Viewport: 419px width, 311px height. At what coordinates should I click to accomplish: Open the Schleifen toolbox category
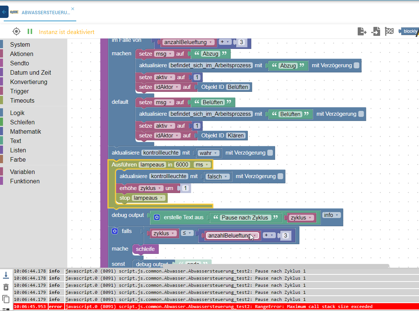click(x=22, y=122)
